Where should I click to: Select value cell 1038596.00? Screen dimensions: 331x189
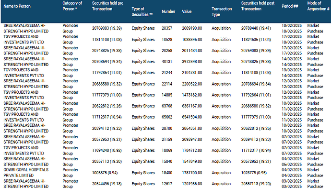[192, 40]
